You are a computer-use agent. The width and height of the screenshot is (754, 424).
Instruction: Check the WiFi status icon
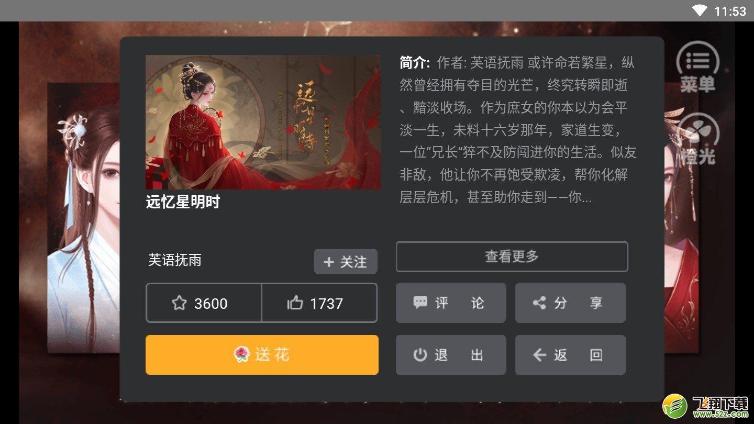point(700,10)
